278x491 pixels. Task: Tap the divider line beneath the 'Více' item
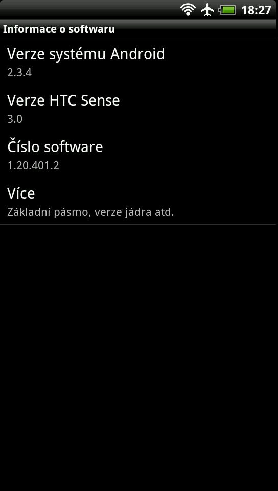139,224
